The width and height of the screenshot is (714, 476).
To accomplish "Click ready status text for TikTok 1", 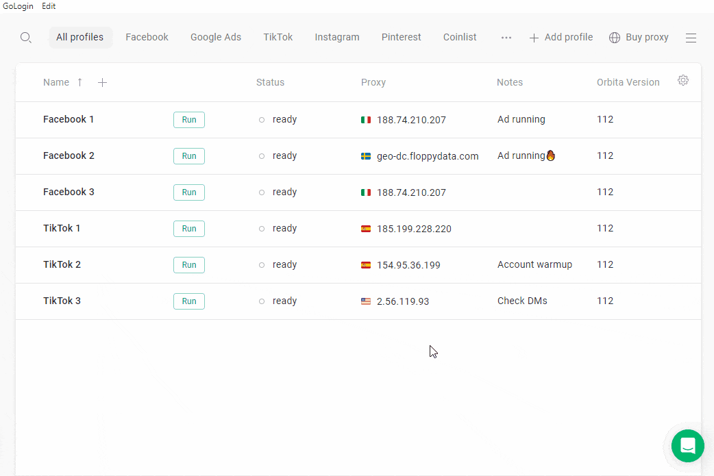I will (284, 229).
